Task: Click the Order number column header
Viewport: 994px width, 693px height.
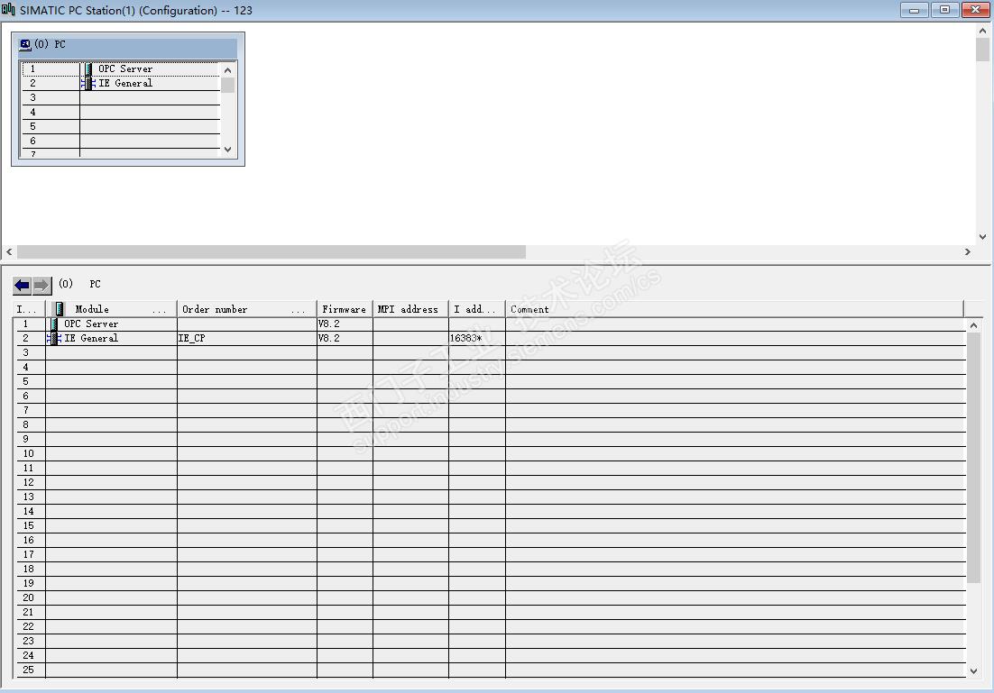Action: coord(246,309)
